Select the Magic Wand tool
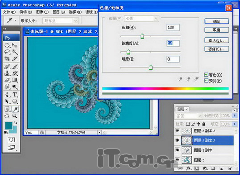 (15, 52)
